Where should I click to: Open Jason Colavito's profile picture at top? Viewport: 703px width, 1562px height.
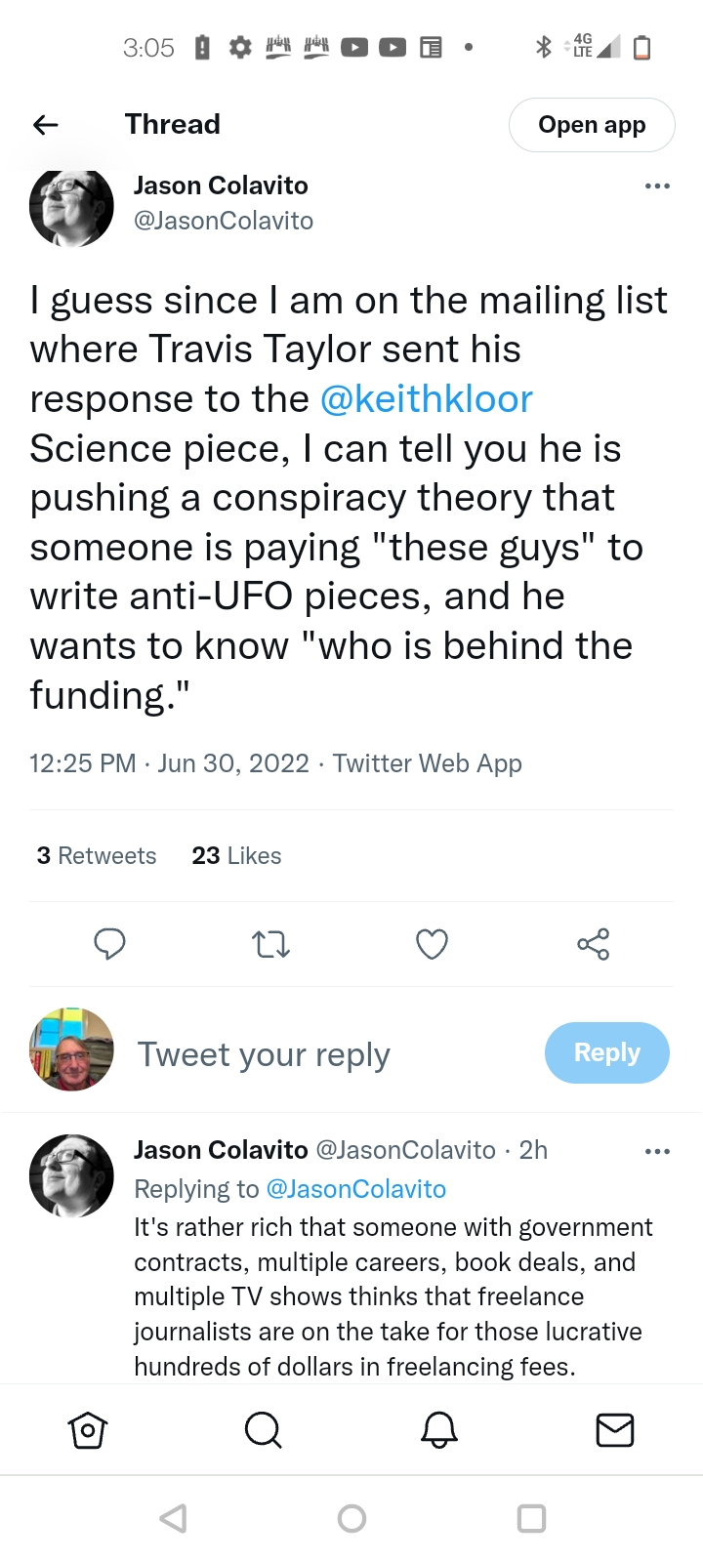(71, 207)
